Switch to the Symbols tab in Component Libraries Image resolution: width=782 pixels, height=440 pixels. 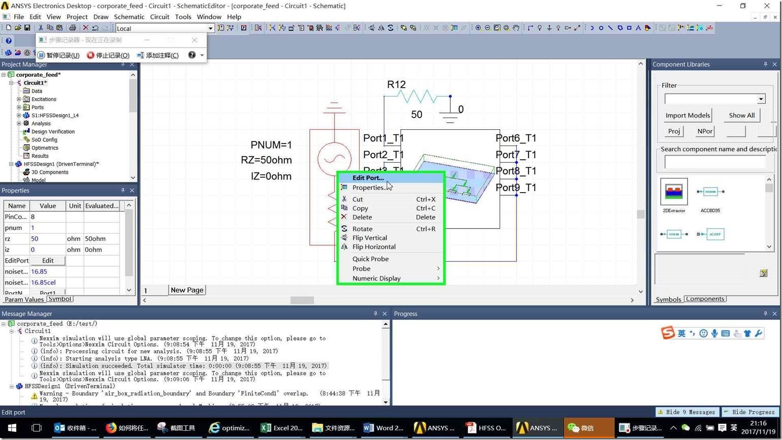(668, 300)
